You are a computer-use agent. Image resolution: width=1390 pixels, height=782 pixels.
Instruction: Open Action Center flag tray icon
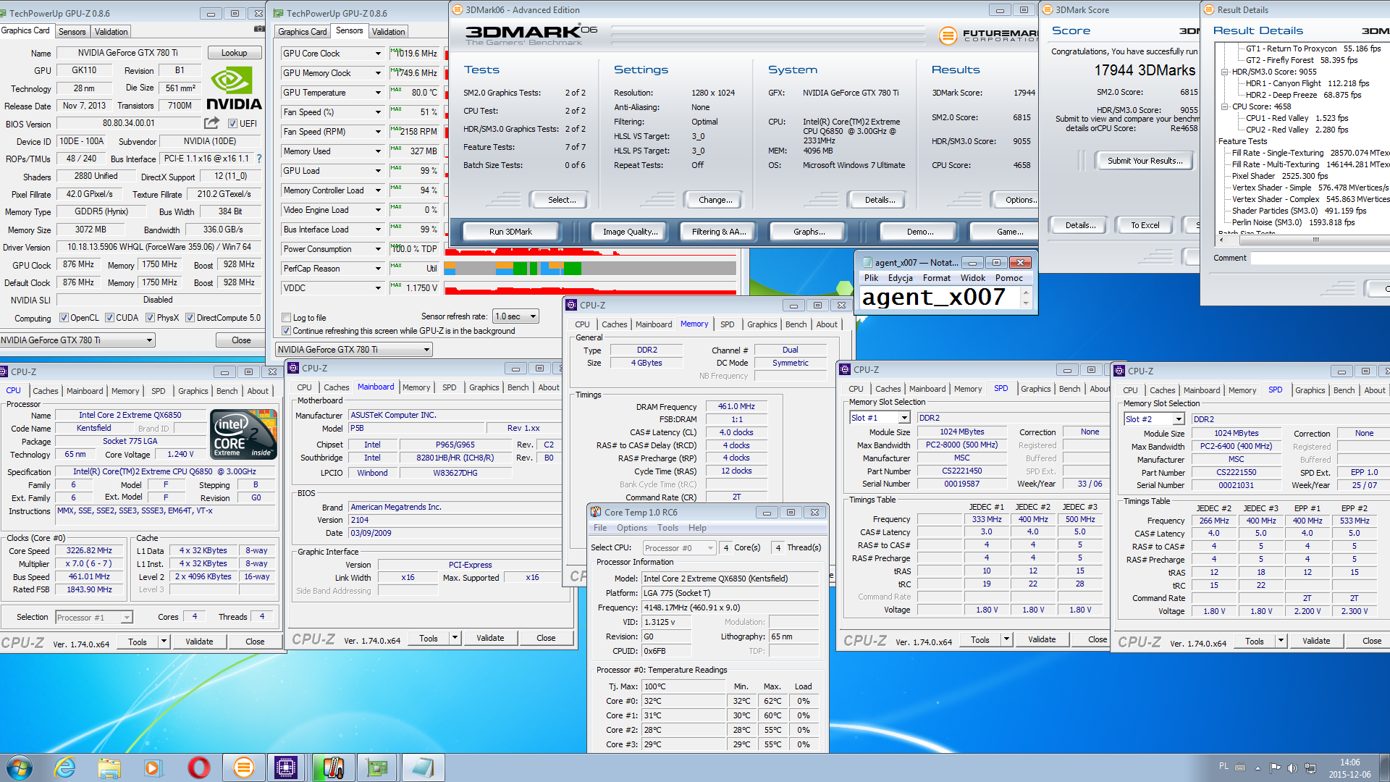pyautogui.click(x=1275, y=768)
